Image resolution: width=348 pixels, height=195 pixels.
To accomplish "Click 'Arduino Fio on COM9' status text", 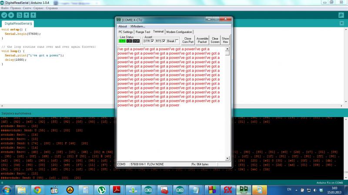I will point(330,182).
